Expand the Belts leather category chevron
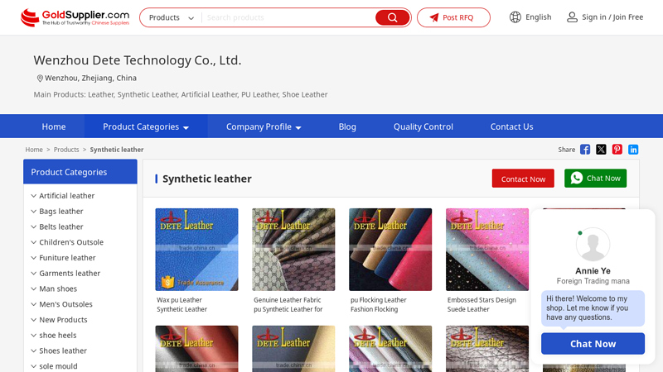663x372 pixels. (x=34, y=227)
